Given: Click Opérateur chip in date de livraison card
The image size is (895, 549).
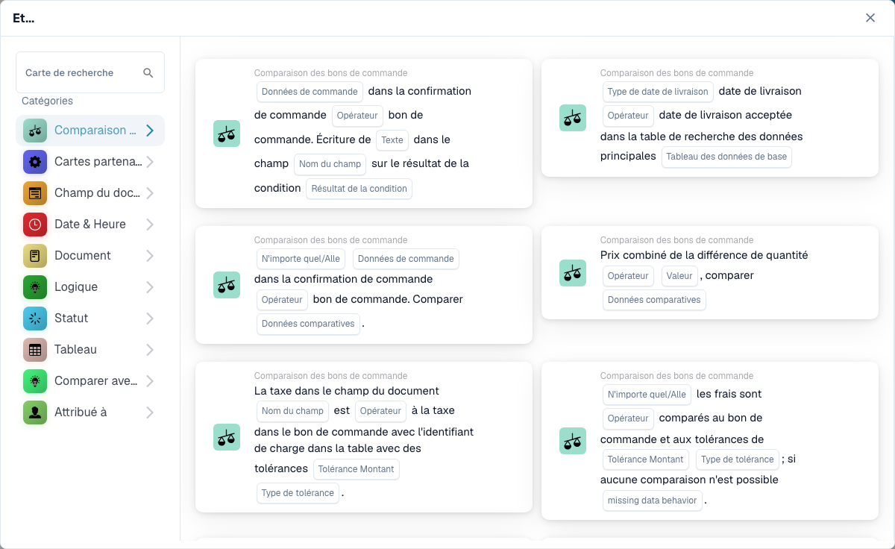Looking at the screenshot, I should (x=628, y=116).
